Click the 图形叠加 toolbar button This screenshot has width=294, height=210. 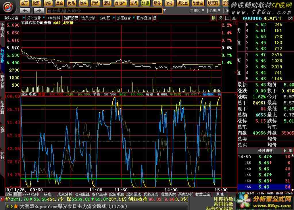coord(144,18)
